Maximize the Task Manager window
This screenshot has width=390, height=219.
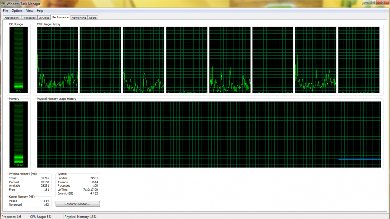373,3
